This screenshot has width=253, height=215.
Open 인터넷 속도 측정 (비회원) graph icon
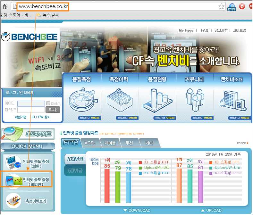[x=14, y=181]
